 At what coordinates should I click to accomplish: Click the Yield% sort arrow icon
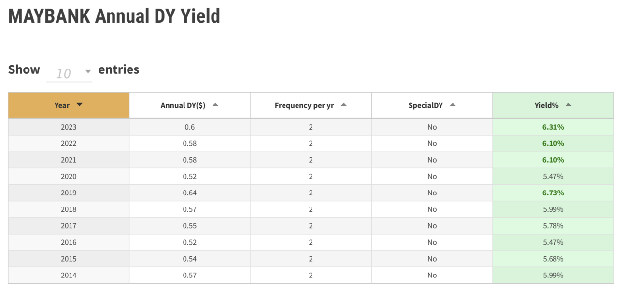[568, 105]
